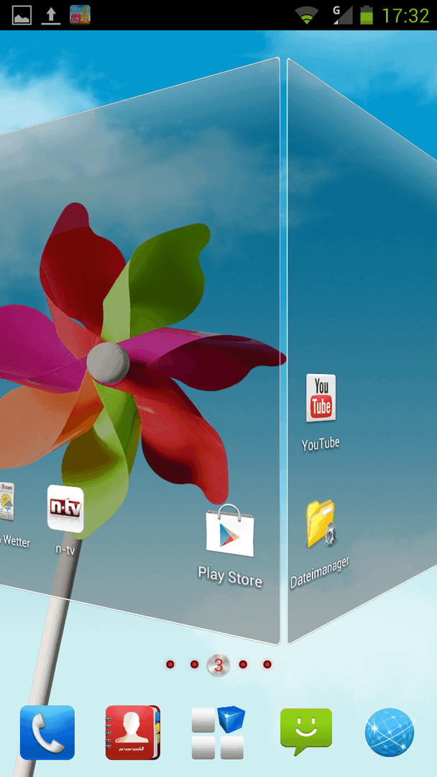Tap the Wi-Fi signal icon

click(307, 15)
